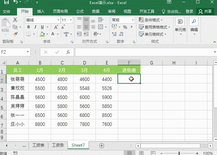Switch to the 工资表 sheet tab

click(38, 145)
